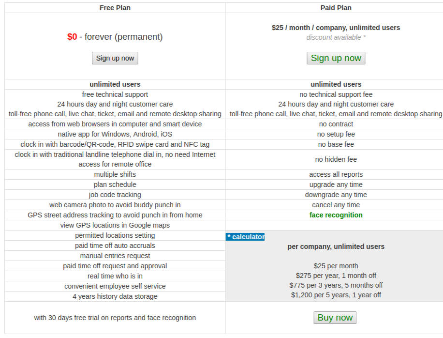
Task: Click the '$25 / month / company' pricing text
Action: (336, 28)
